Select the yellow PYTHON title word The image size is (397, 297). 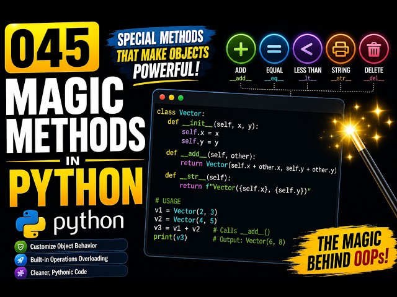[76, 186]
